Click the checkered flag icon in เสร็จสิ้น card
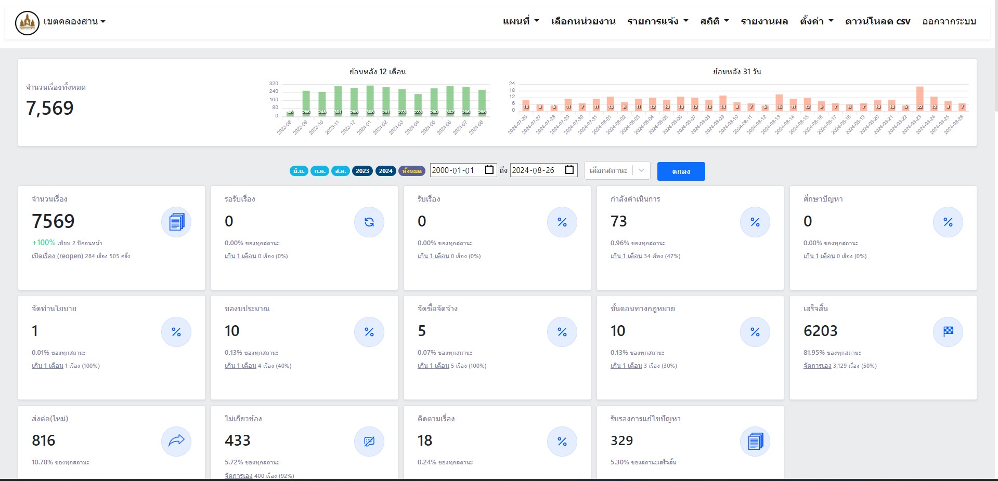Viewport: 998px width, 481px height. click(x=948, y=332)
